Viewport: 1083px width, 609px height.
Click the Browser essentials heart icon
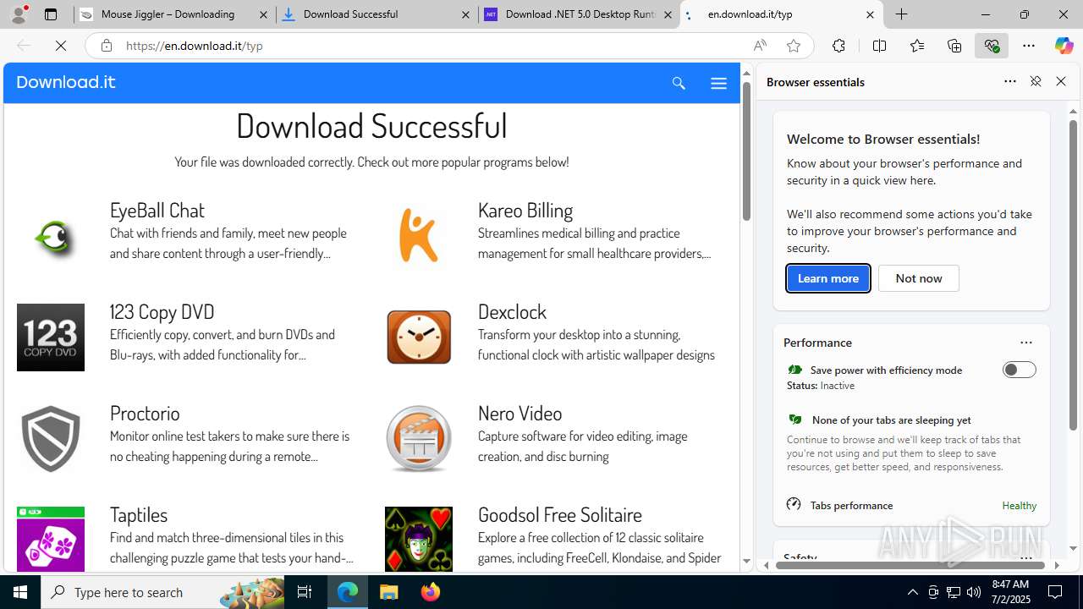click(x=992, y=46)
